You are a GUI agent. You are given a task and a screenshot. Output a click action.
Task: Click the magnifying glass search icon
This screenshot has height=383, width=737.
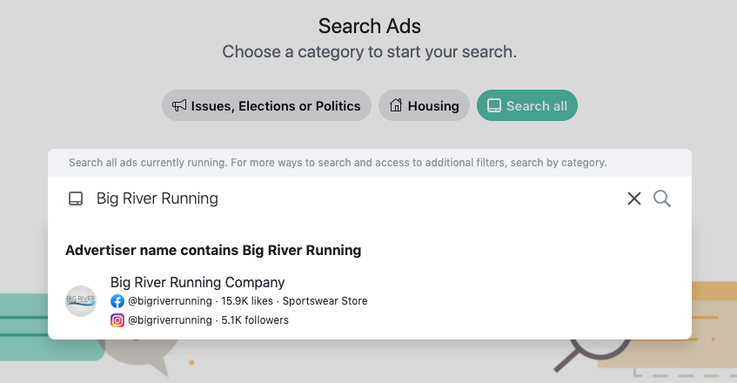pos(662,198)
